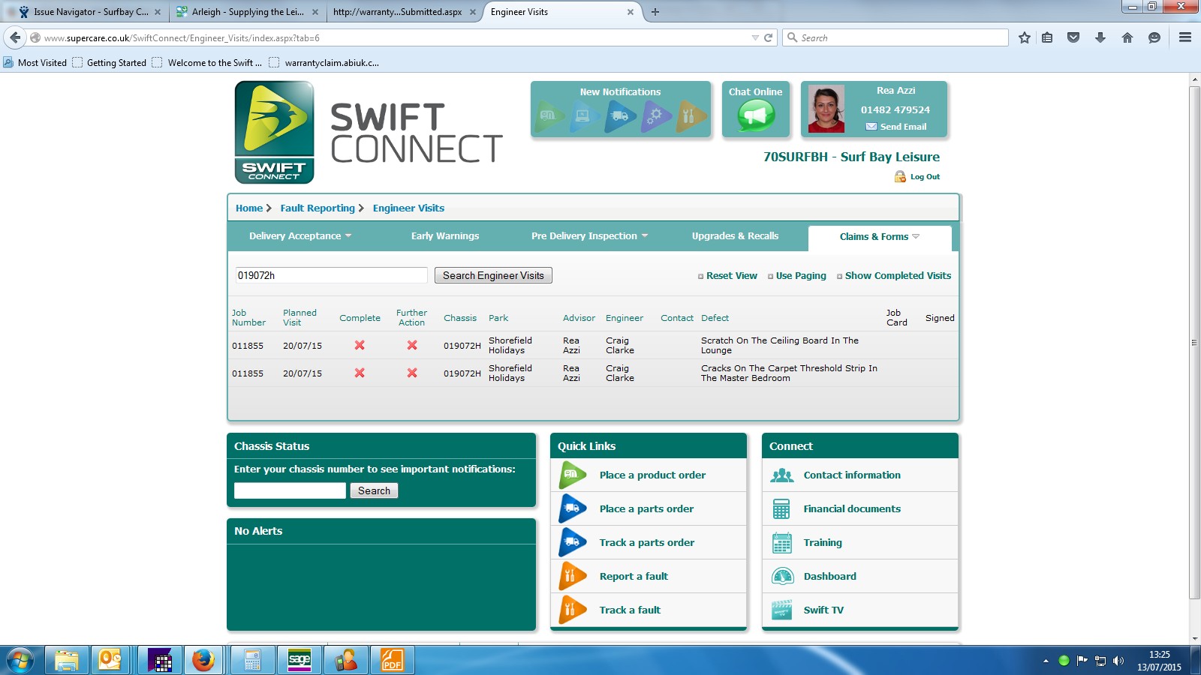This screenshot has height=675, width=1201.
Task: Go to Home in the breadcrumb
Action: click(x=249, y=208)
